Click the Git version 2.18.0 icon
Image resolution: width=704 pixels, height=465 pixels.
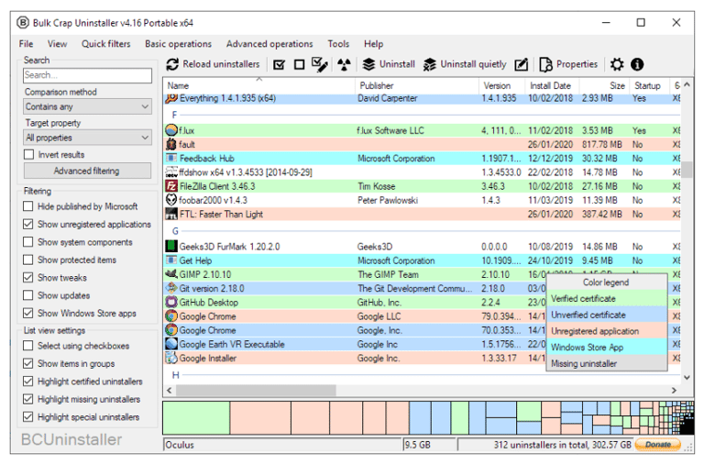(x=171, y=288)
